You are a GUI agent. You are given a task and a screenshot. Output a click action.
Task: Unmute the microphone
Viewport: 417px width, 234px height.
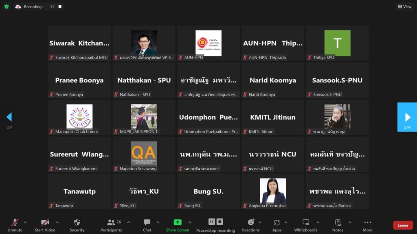tap(15, 225)
